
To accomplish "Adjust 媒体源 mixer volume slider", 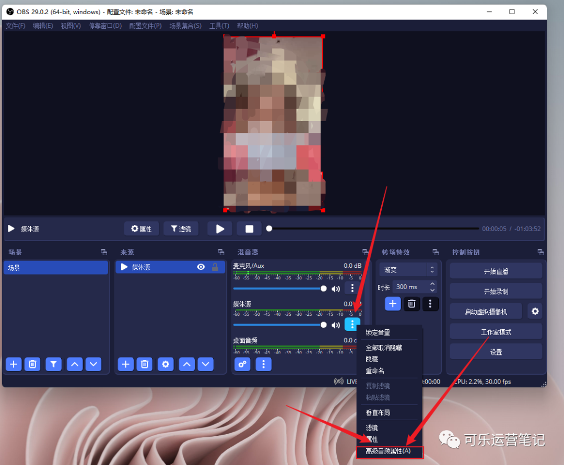I will [x=280, y=325].
